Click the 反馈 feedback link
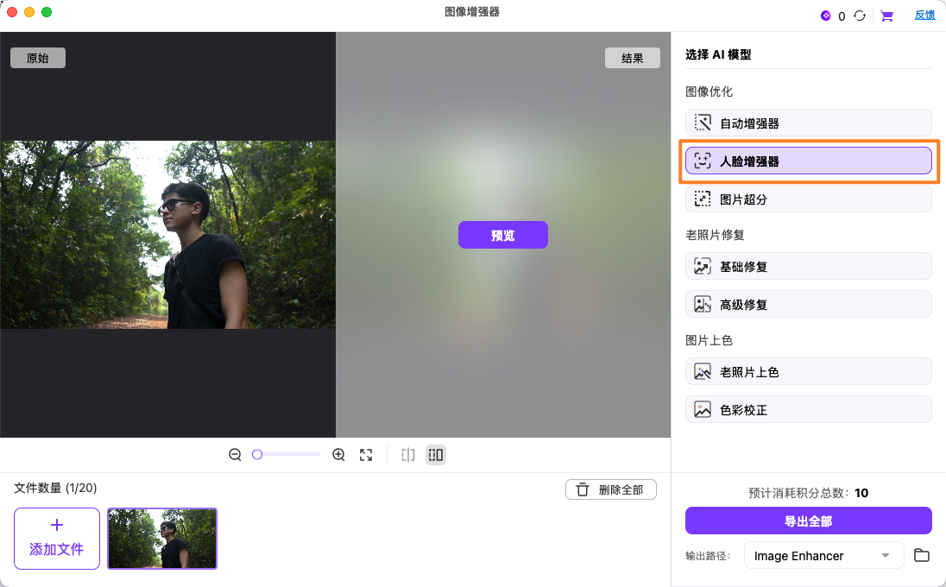The image size is (946, 587). point(924,15)
